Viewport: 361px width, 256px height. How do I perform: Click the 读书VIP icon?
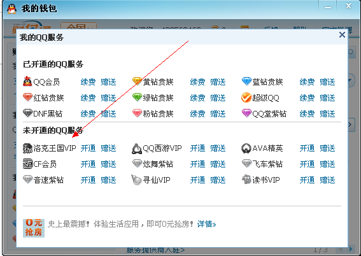tap(246, 180)
